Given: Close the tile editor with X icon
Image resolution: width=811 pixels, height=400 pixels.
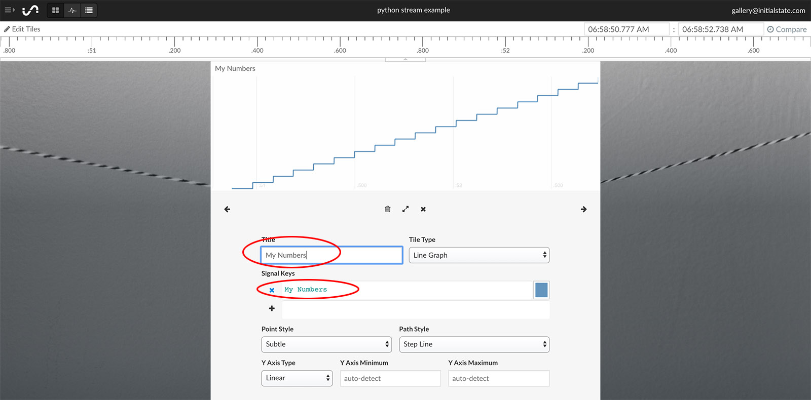Looking at the screenshot, I should pos(423,209).
